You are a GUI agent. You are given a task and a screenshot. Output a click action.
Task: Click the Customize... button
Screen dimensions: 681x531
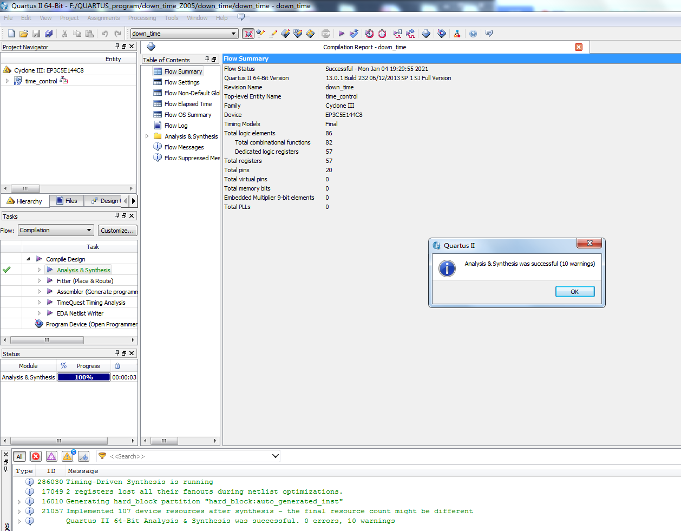pyautogui.click(x=117, y=231)
